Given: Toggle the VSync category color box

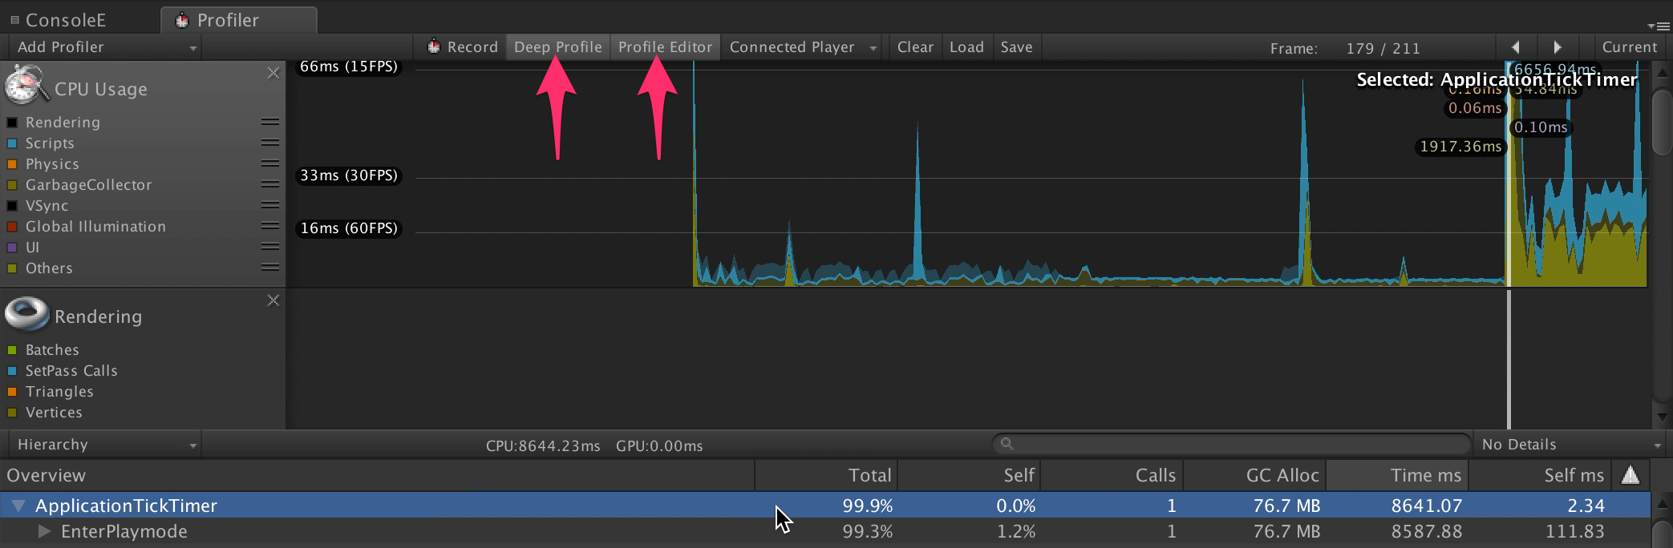Looking at the screenshot, I should coord(12,206).
